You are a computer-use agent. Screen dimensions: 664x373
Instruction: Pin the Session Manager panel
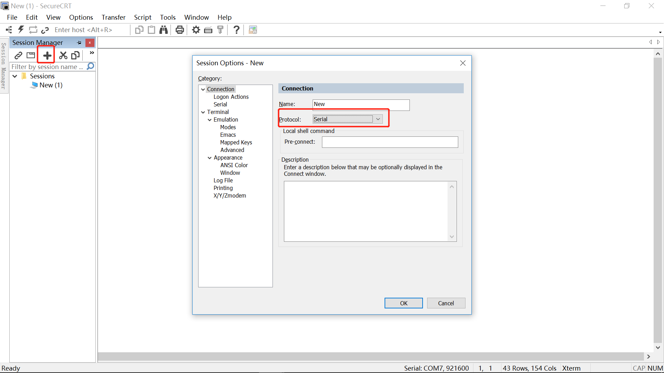click(x=79, y=42)
